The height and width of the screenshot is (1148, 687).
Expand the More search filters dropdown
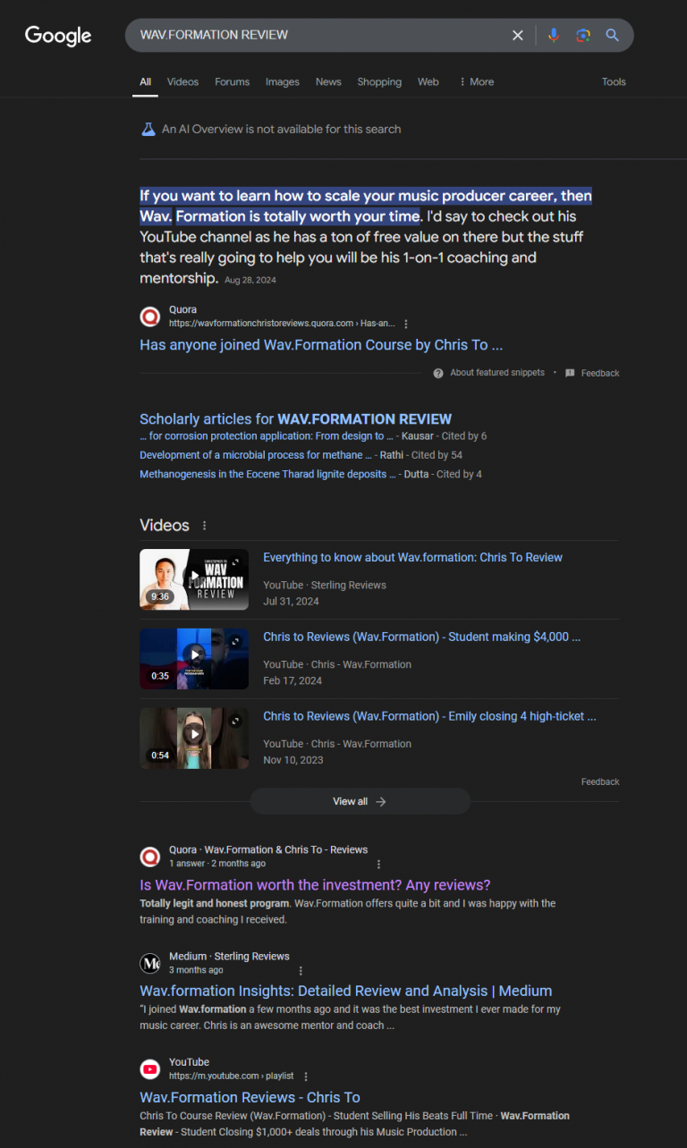476,81
